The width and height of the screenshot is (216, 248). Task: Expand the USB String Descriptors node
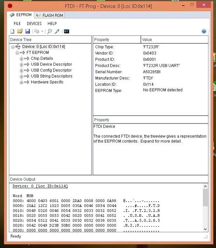(x=21, y=77)
